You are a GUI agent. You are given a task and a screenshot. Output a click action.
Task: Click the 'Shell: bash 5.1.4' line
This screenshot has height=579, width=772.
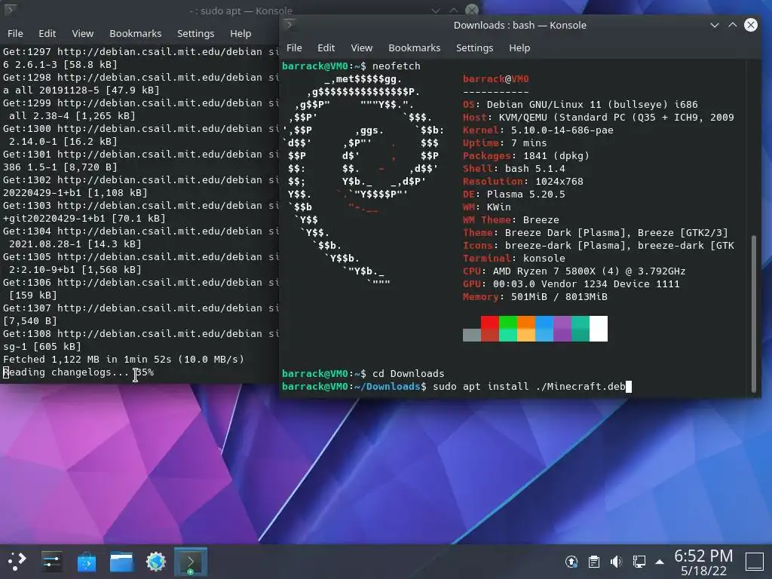tap(513, 169)
